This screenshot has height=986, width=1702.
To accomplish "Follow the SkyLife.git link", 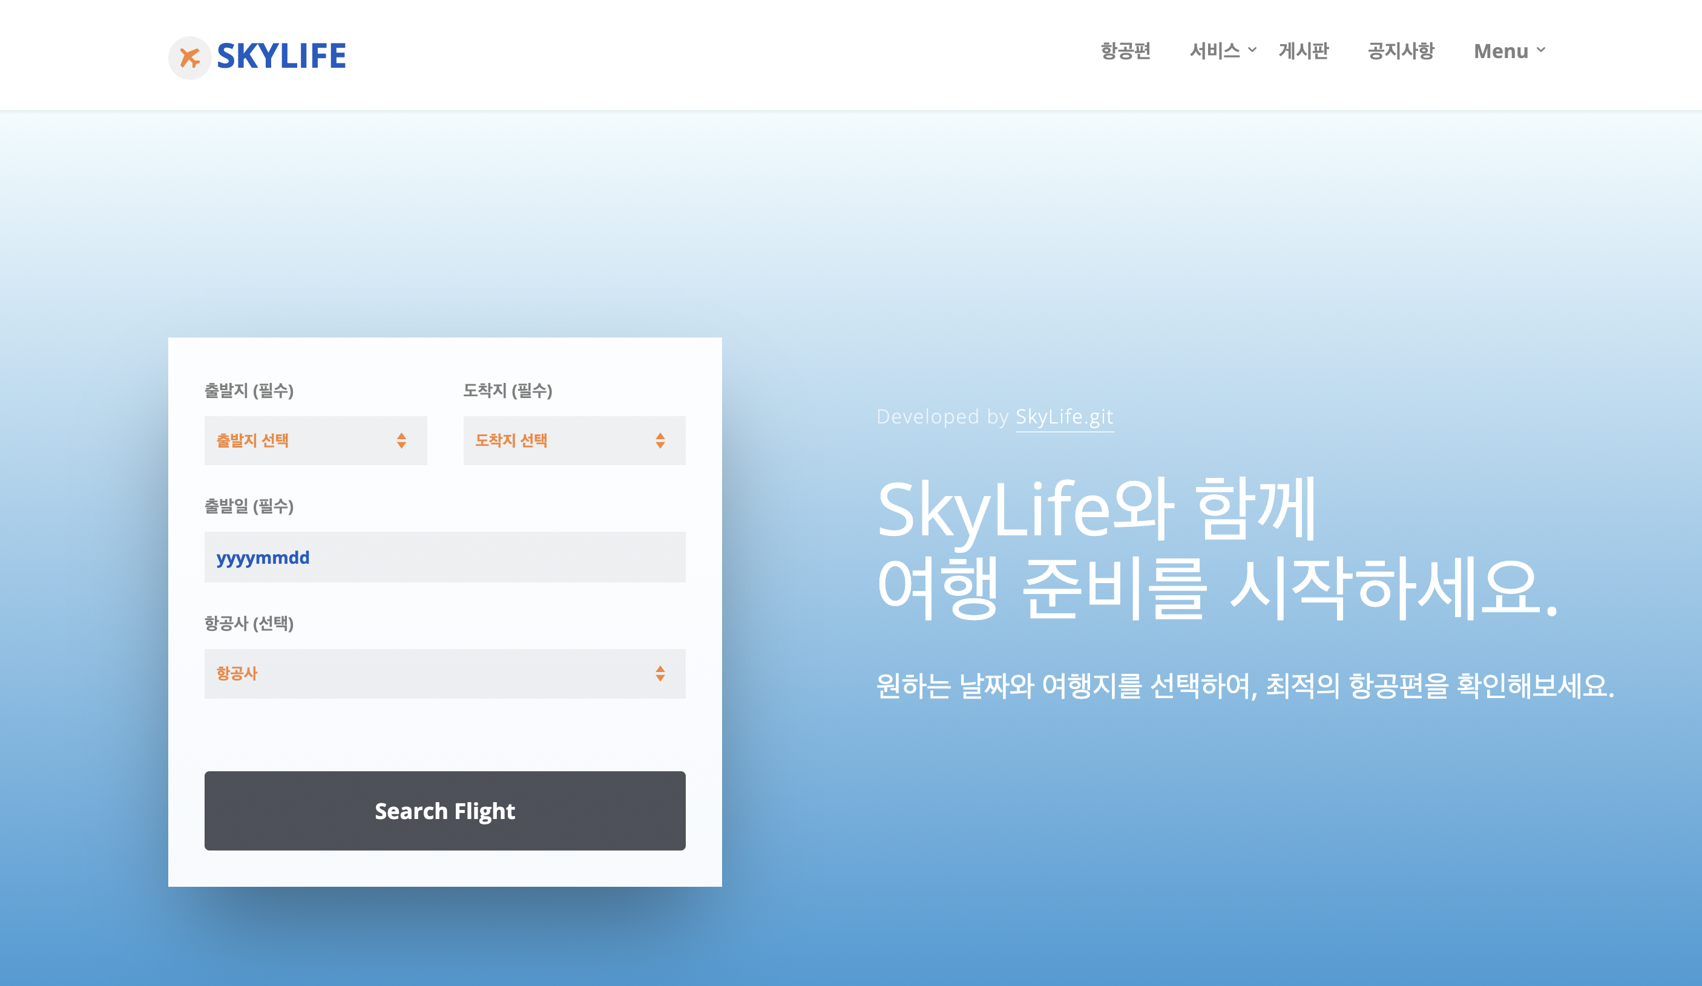I will (1064, 417).
